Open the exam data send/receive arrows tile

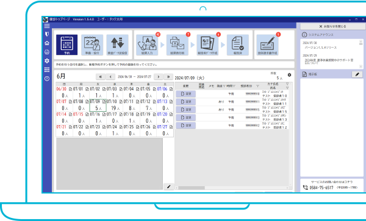tap(117, 45)
